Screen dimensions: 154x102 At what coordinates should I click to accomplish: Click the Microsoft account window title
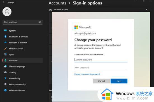point(61,9)
